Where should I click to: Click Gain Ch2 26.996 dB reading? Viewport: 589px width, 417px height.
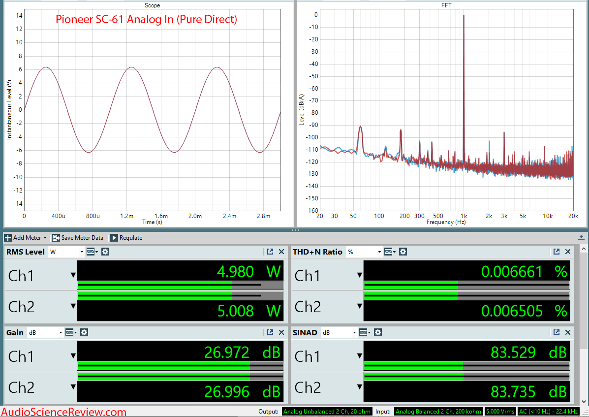[242, 392]
